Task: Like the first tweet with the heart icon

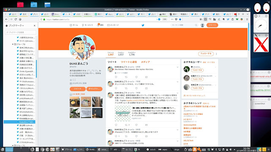Action: (x=136, y=77)
